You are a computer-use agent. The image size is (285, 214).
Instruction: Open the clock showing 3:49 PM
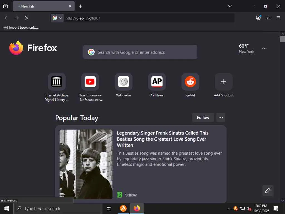(x=261, y=208)
